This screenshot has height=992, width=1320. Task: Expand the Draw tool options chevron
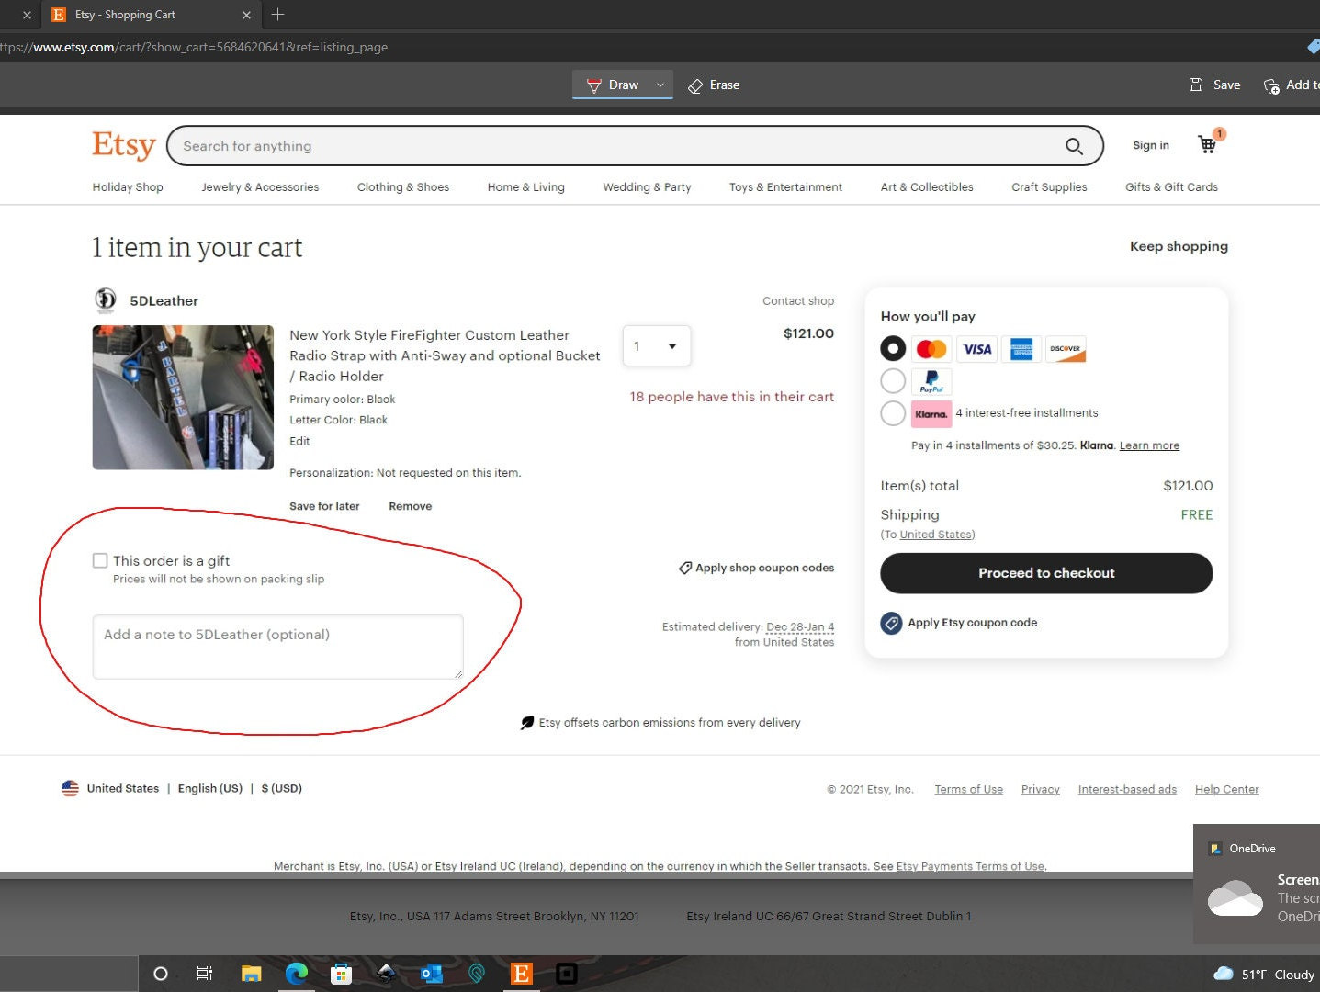[x=660, y=85]
